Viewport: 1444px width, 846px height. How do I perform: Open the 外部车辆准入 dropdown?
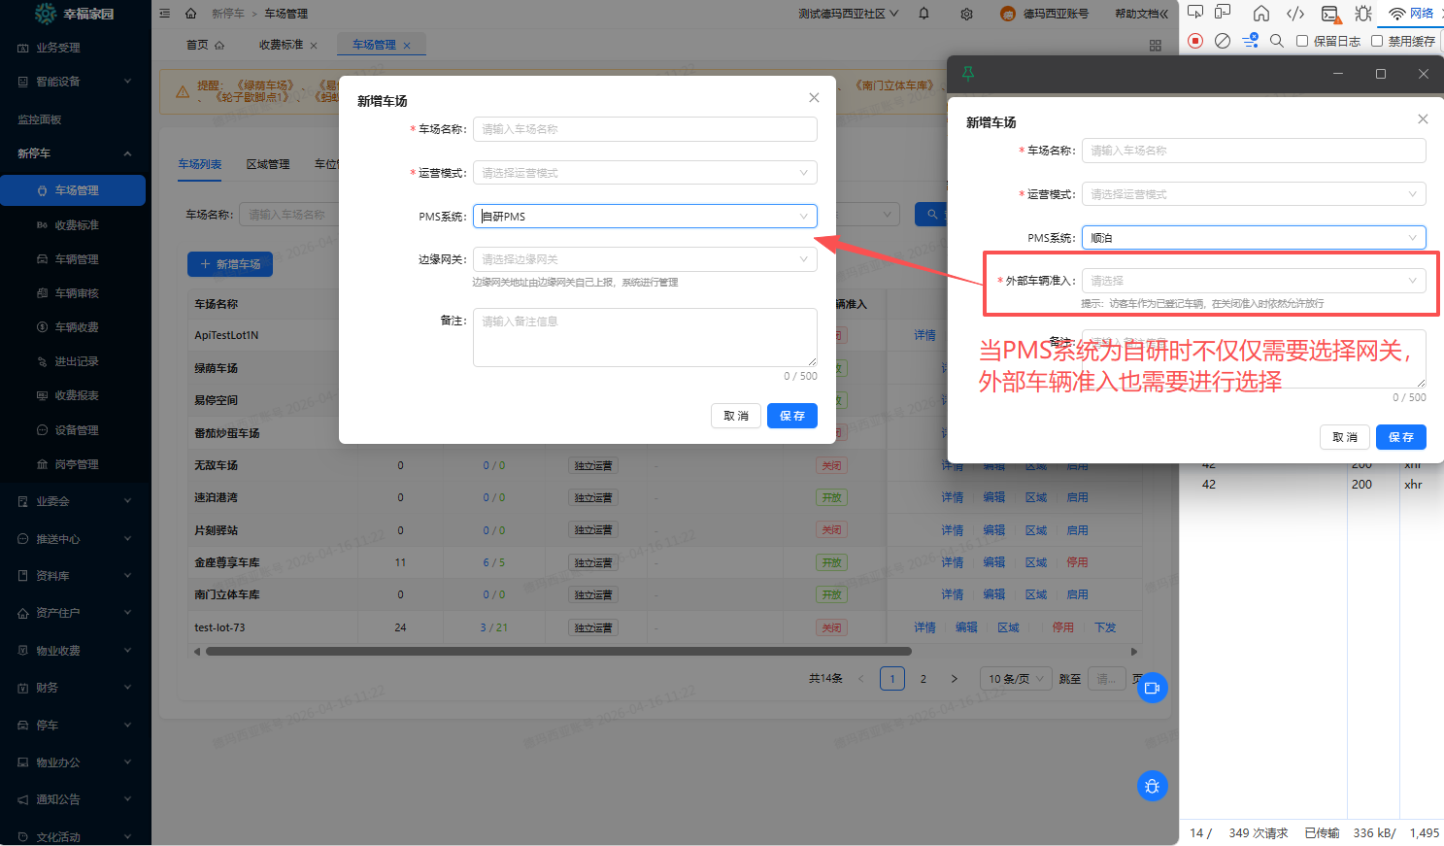tap(1253, 281)
